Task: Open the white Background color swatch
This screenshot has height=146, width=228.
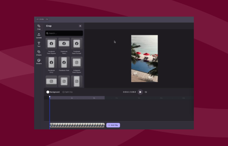Action: pyautogui.click(x=48, y=92)
